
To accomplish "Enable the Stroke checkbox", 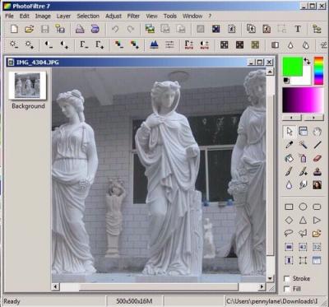I will pos(287,279).
